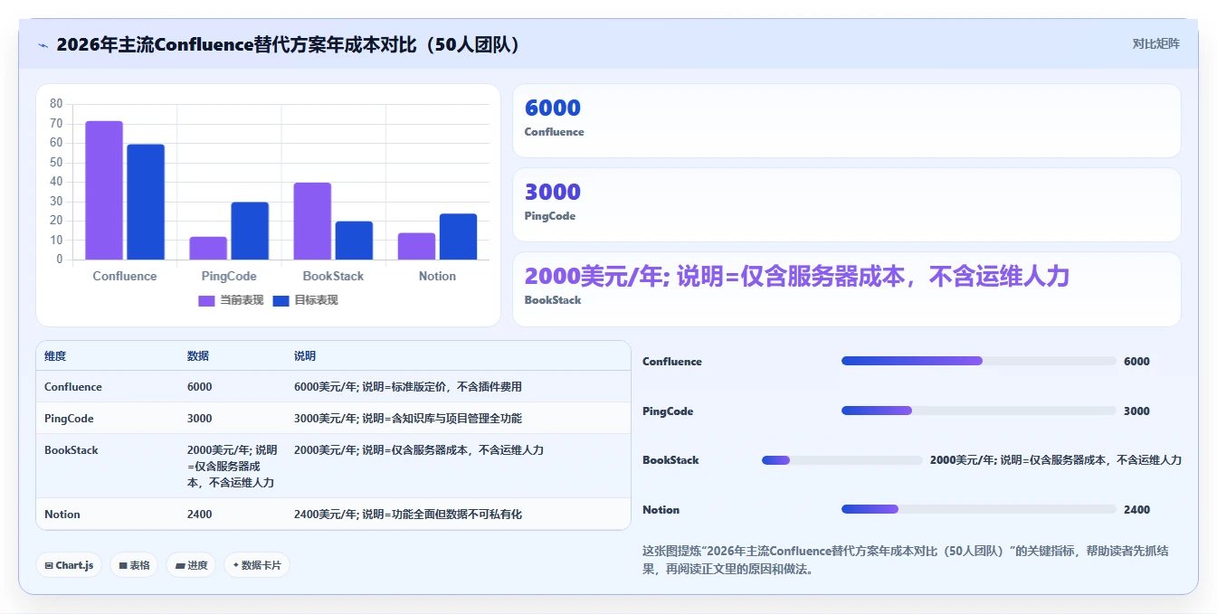Click the PingCode label in progress list
1217x614 pixels.
(668, 411)
